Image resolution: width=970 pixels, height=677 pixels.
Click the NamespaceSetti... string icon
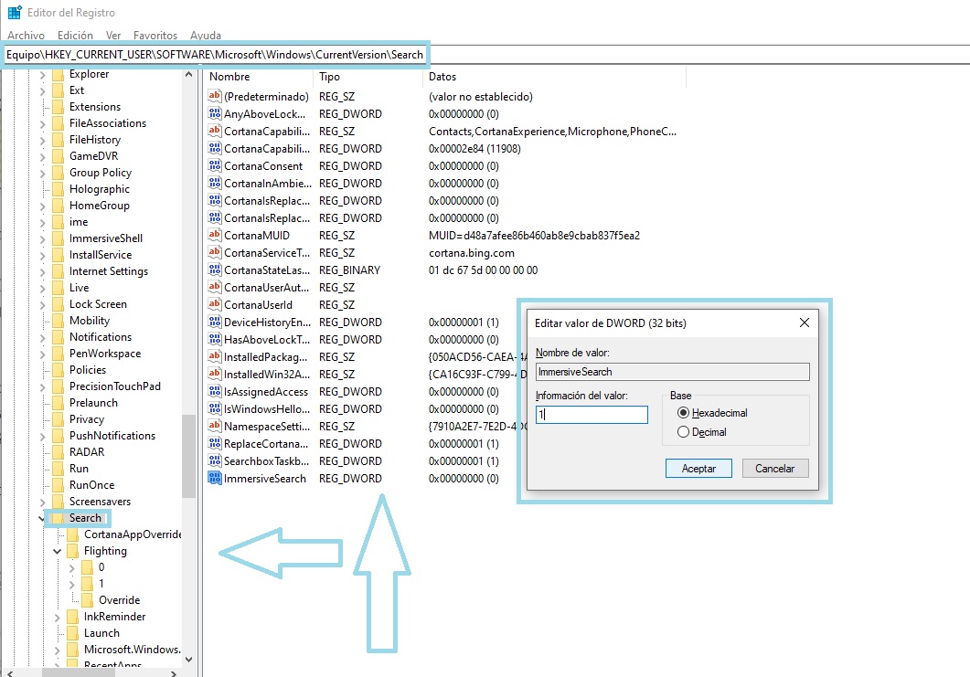[x=215, y=426]
